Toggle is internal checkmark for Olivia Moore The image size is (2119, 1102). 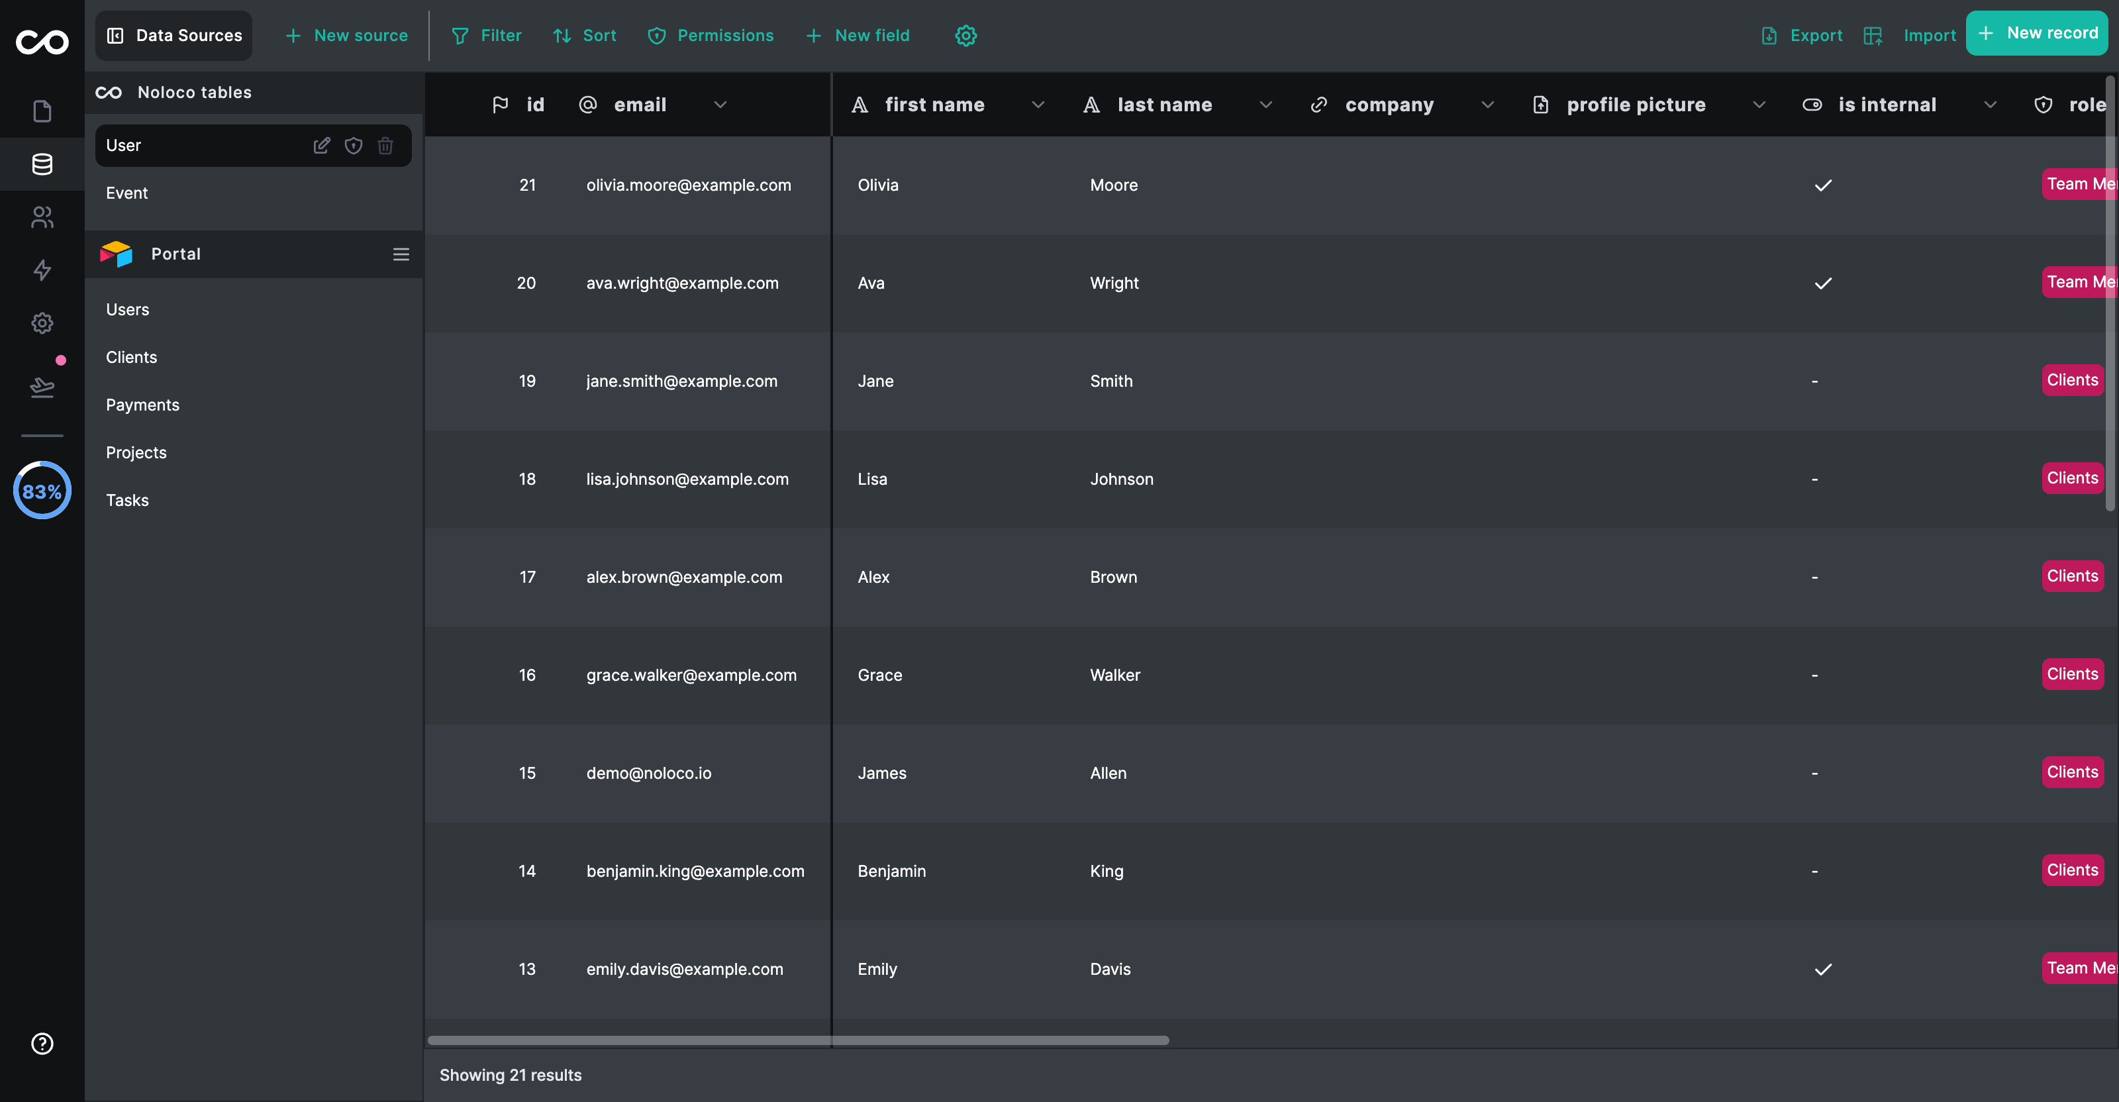1823,185
